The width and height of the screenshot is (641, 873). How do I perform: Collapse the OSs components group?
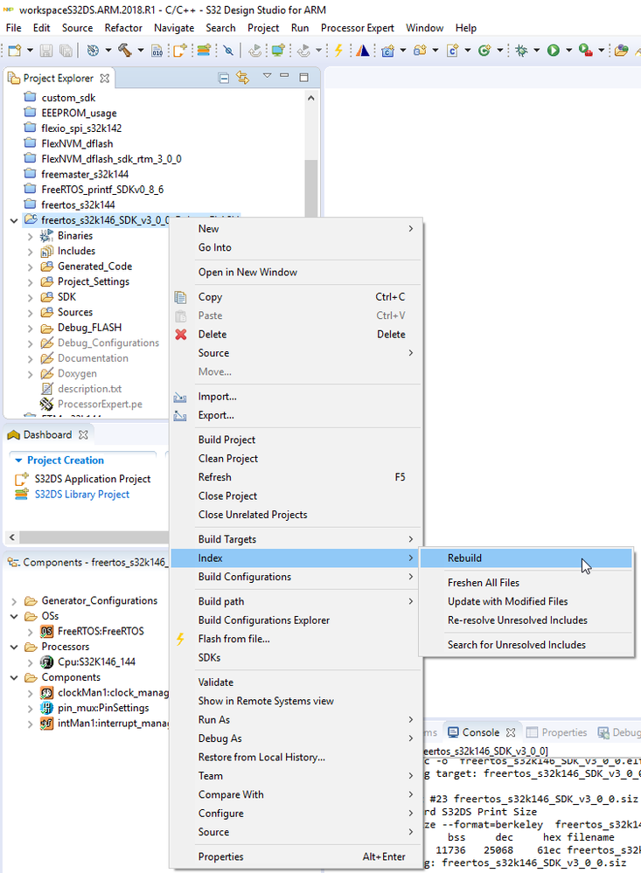[x=14, y=616]
